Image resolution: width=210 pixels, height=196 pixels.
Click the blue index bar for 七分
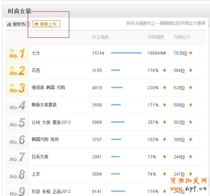pyautogui.click(x=126, y=53)
